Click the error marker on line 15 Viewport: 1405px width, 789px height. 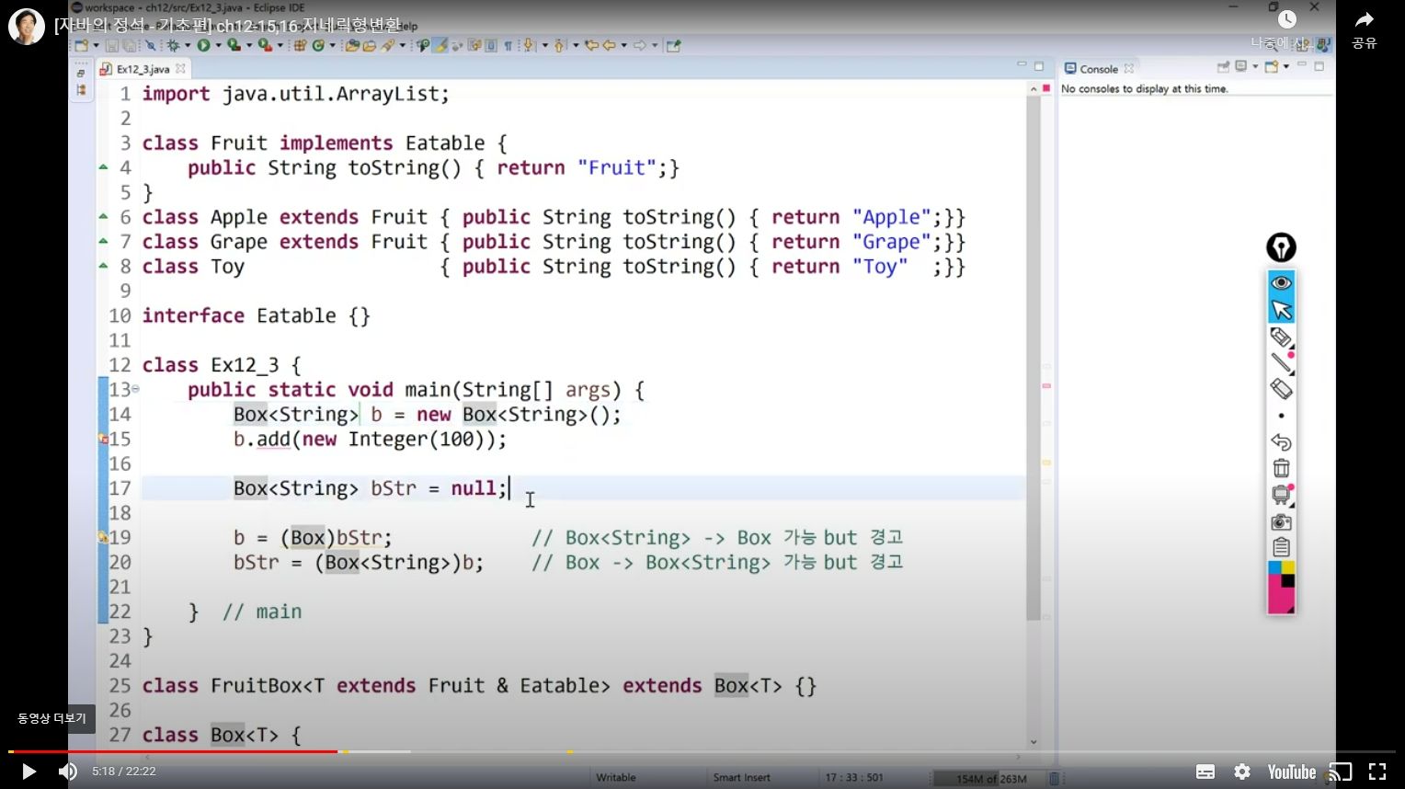tap(103, 440)
